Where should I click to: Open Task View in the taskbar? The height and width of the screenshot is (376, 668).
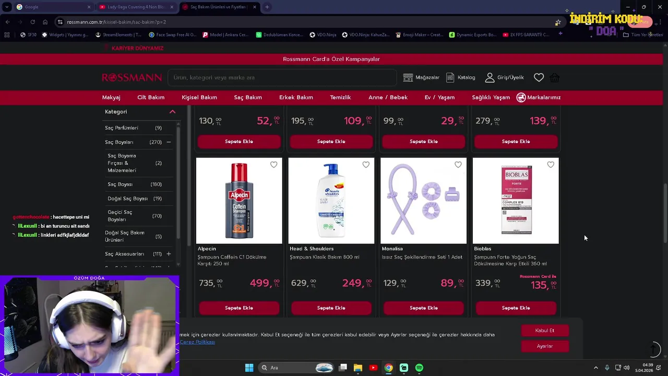tap(343, 368)
